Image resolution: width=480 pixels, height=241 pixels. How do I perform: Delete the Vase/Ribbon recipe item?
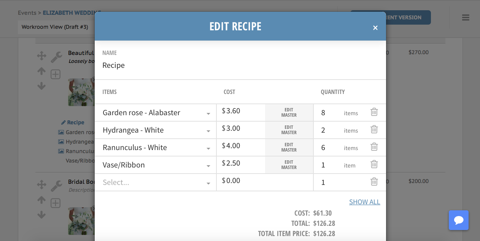point(374,164)
